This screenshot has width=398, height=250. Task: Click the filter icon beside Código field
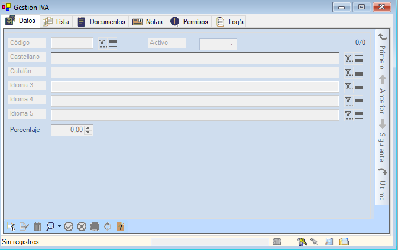pos(102,43)
